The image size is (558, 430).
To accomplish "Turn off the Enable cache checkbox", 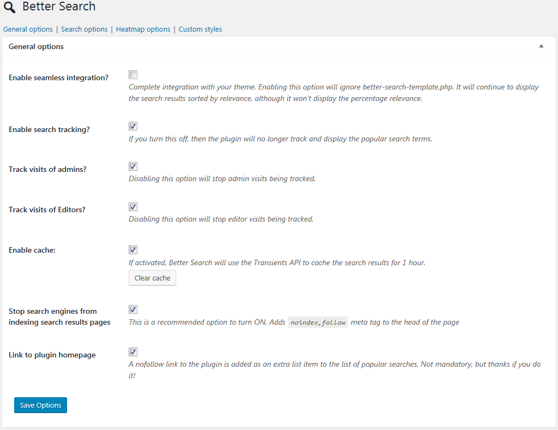I will coord(133,249).
